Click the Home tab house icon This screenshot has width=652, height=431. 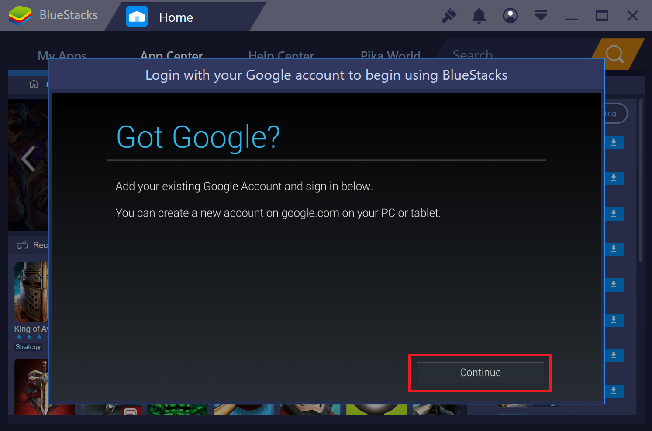pos(137,17)
